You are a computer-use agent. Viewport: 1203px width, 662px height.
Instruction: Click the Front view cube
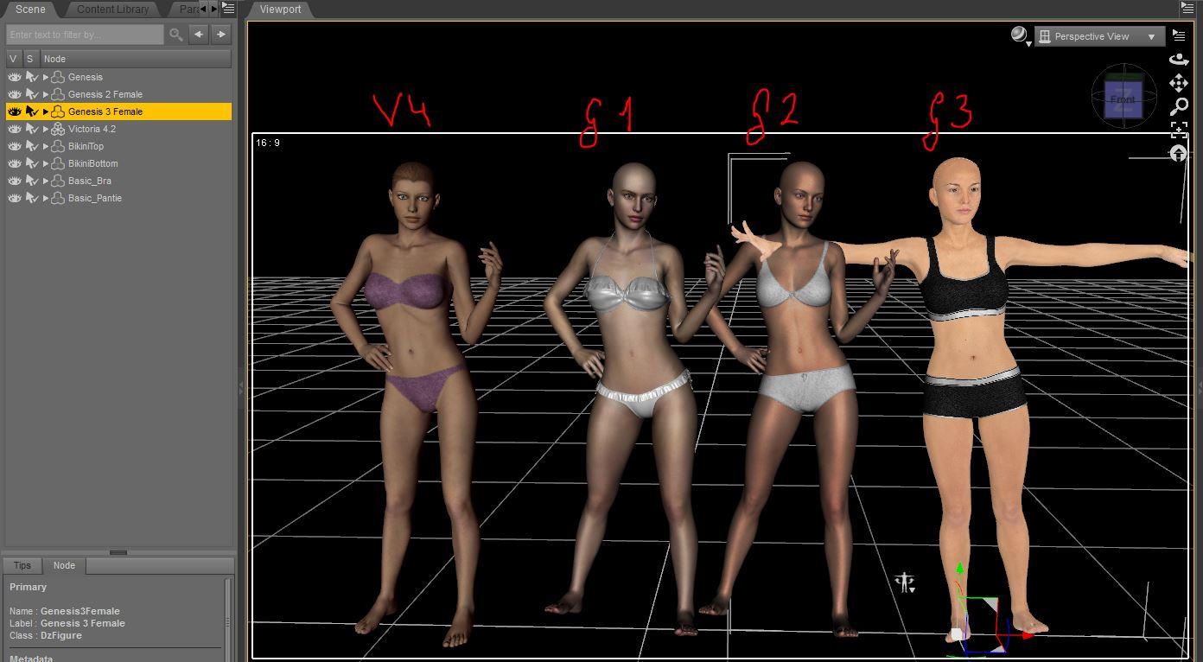(x=1123, y=99)
